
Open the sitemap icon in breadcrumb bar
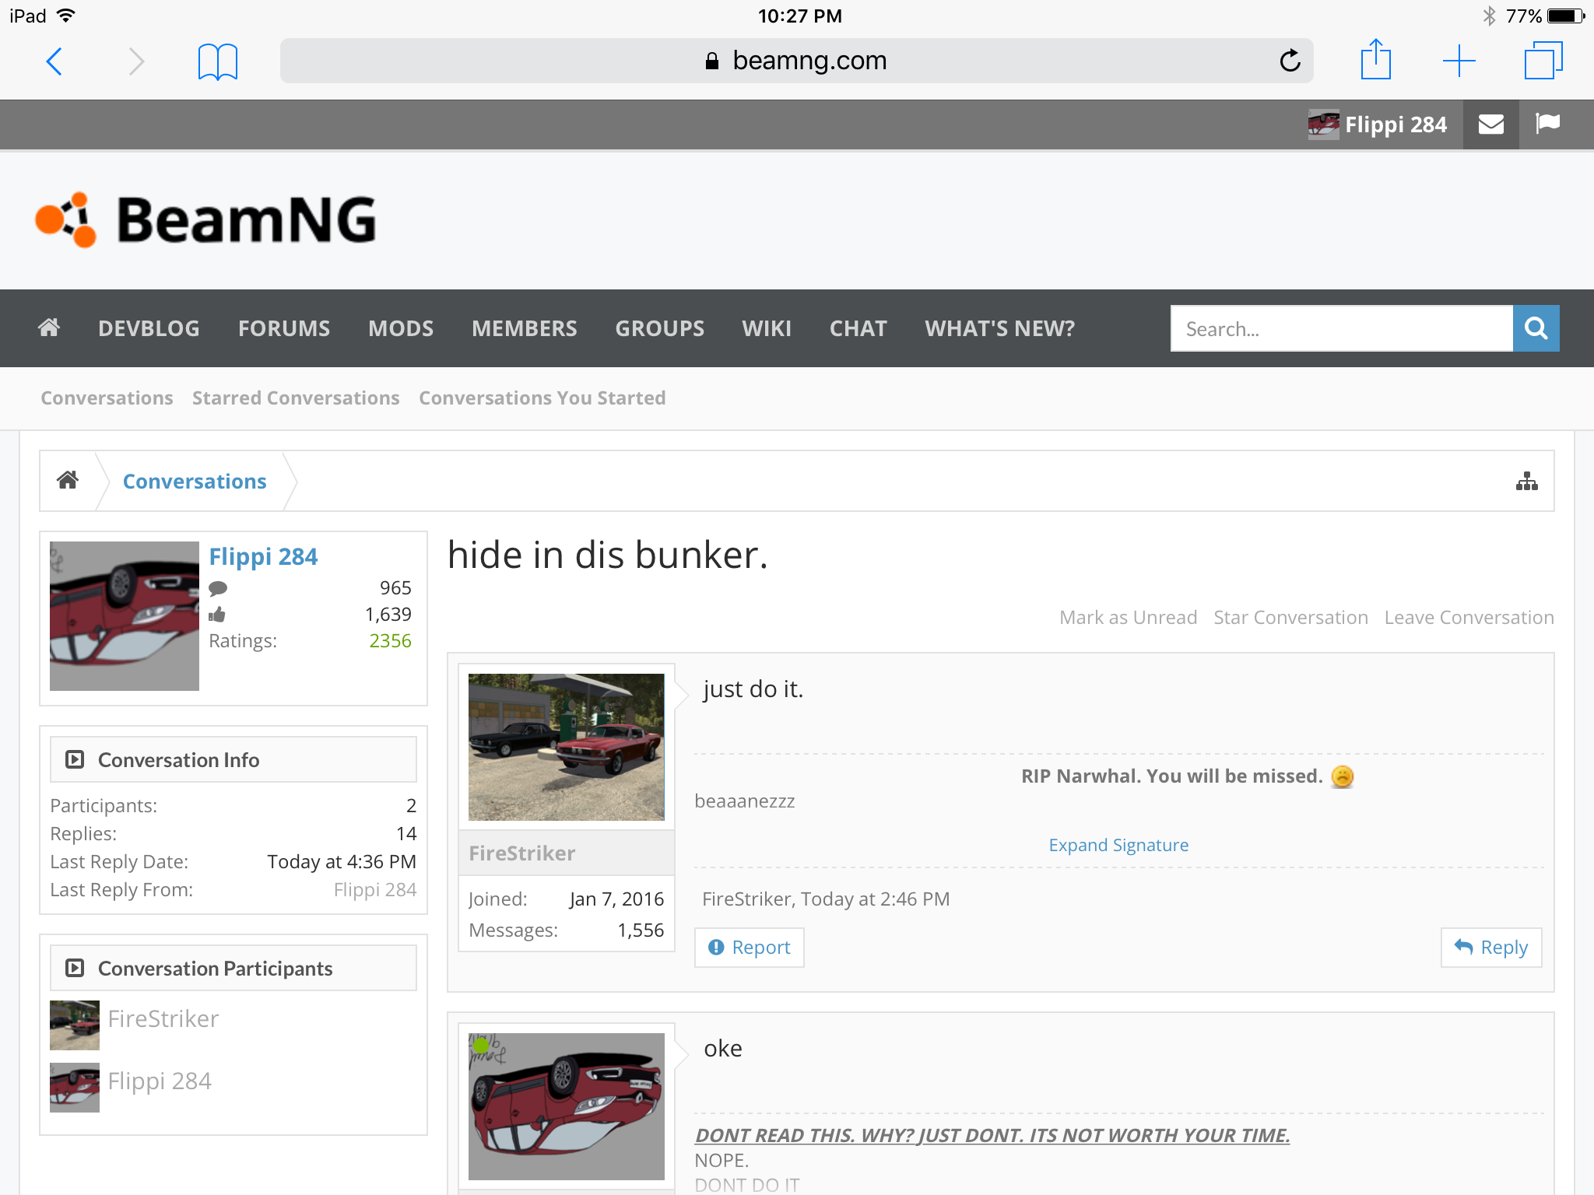coord(1527,482)
